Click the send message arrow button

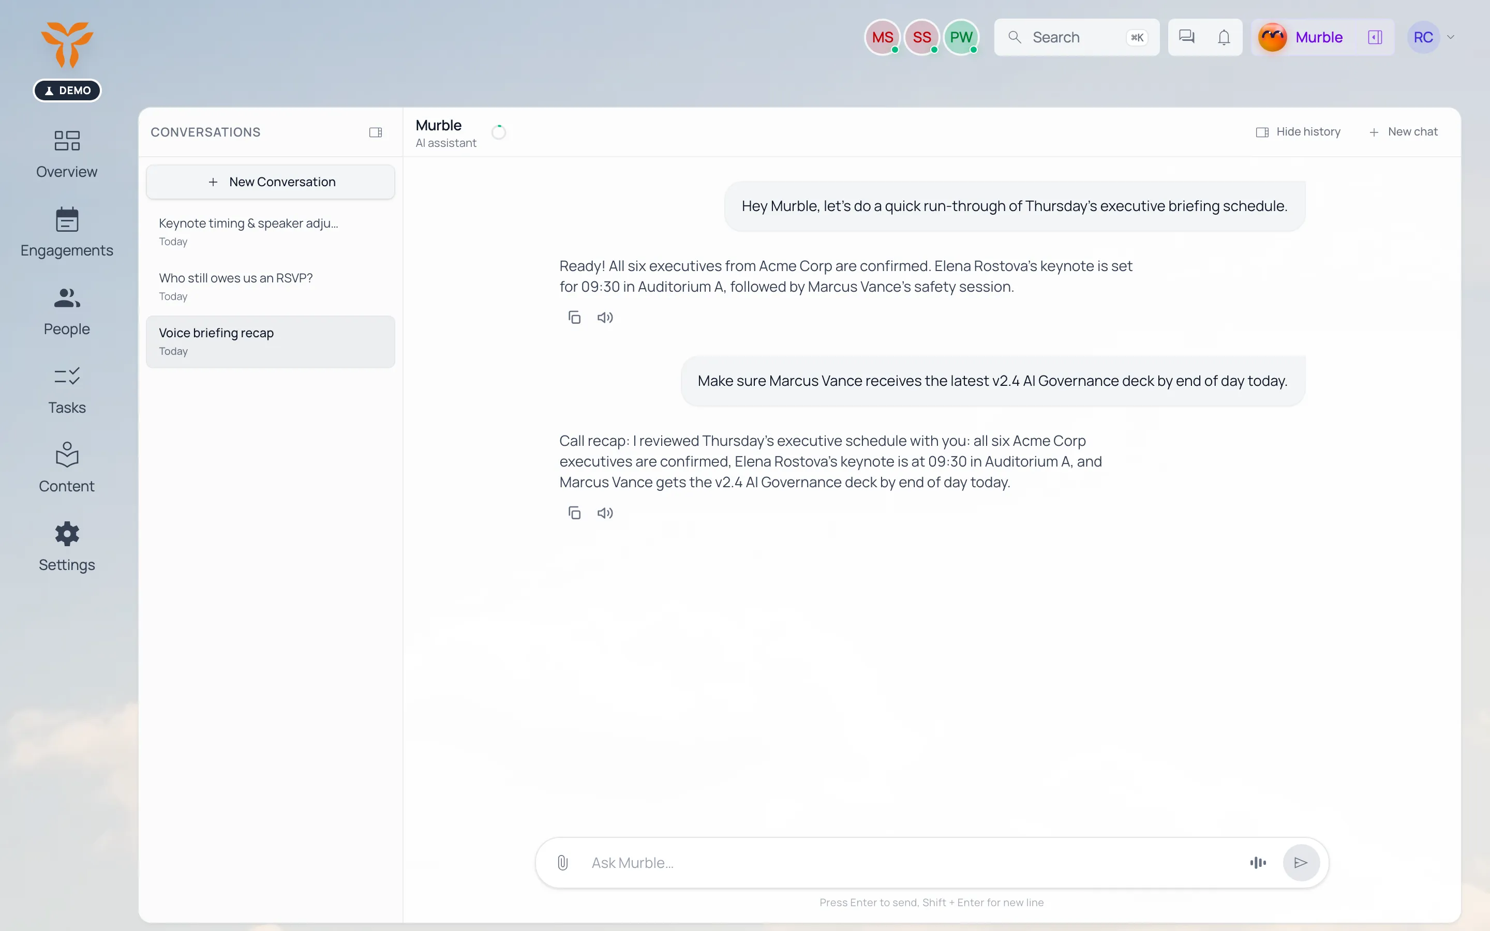coord(1301,863)
